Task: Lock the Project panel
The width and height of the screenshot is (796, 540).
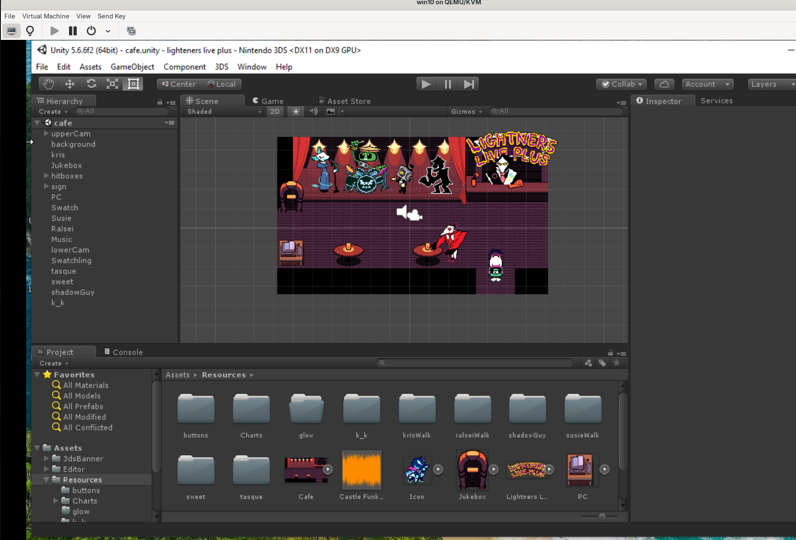Action: (610, 353)
